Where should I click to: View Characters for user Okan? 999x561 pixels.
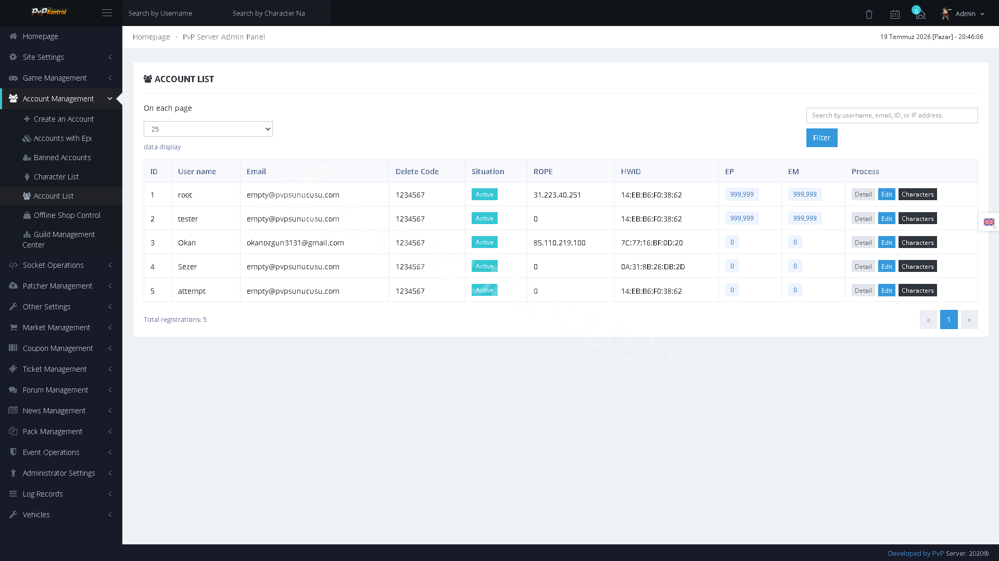[x=917, y=242]
